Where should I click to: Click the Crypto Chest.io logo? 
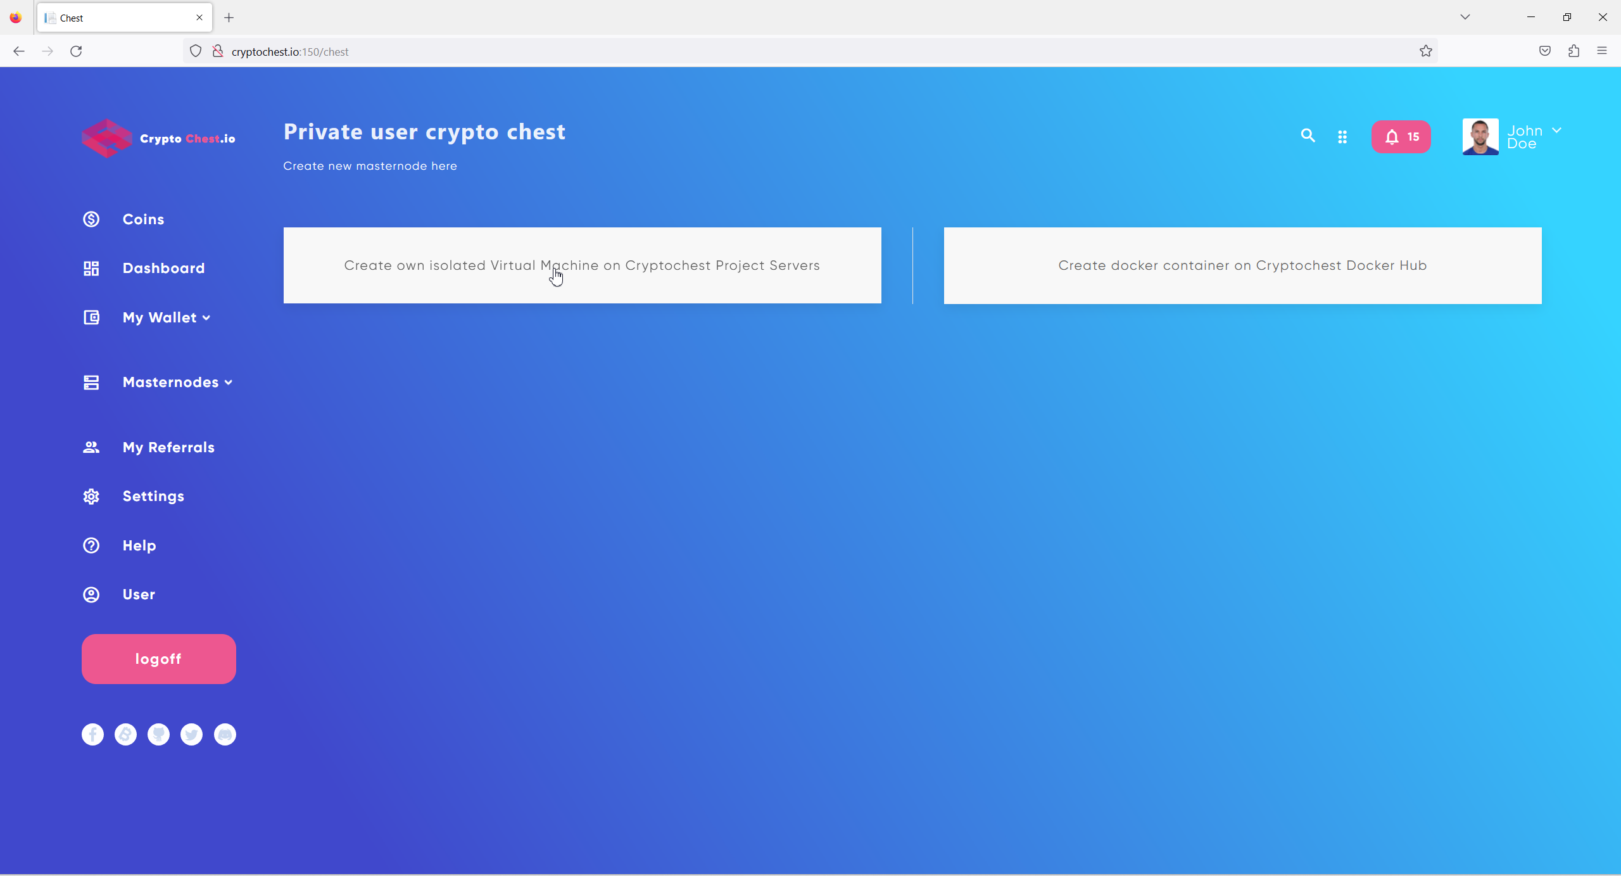click(158, 138)
